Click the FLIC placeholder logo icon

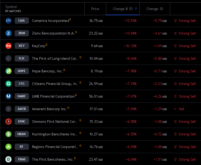[x=8, y=58]
